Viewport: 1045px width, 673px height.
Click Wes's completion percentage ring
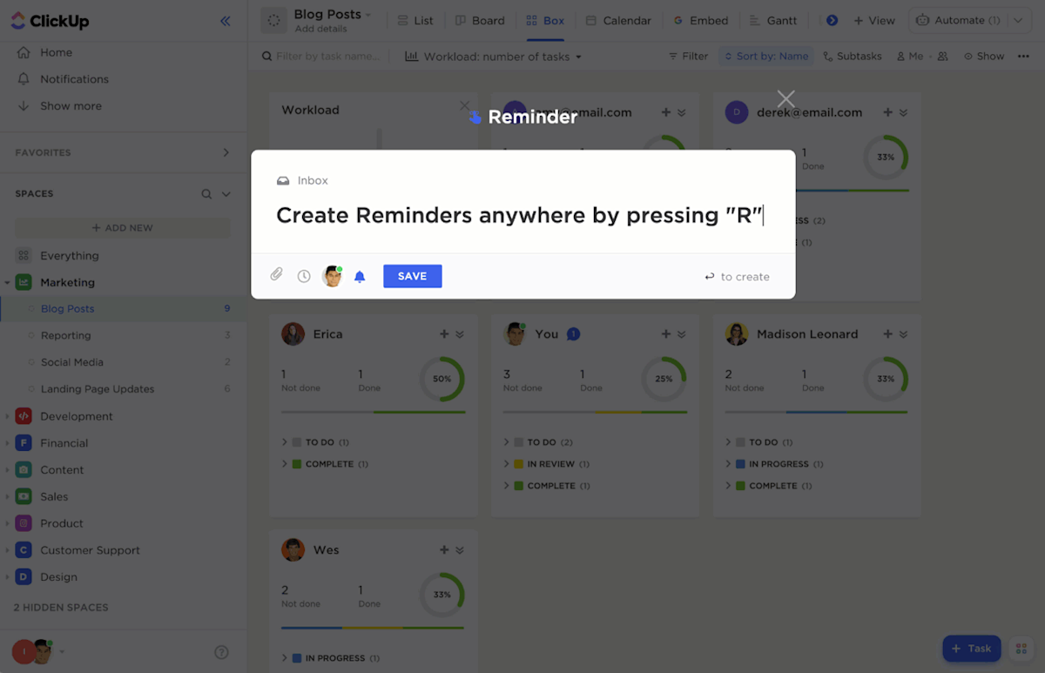(x=442, y=595)
